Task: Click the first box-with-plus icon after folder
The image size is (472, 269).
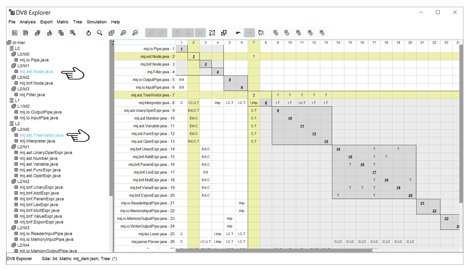Action: click(276, 33)
